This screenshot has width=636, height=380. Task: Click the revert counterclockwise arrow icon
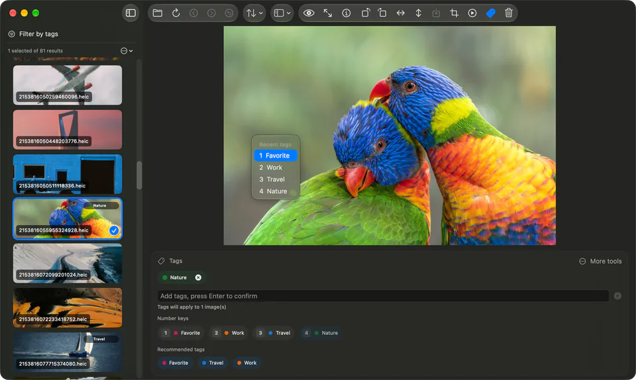tap(229, 13)
